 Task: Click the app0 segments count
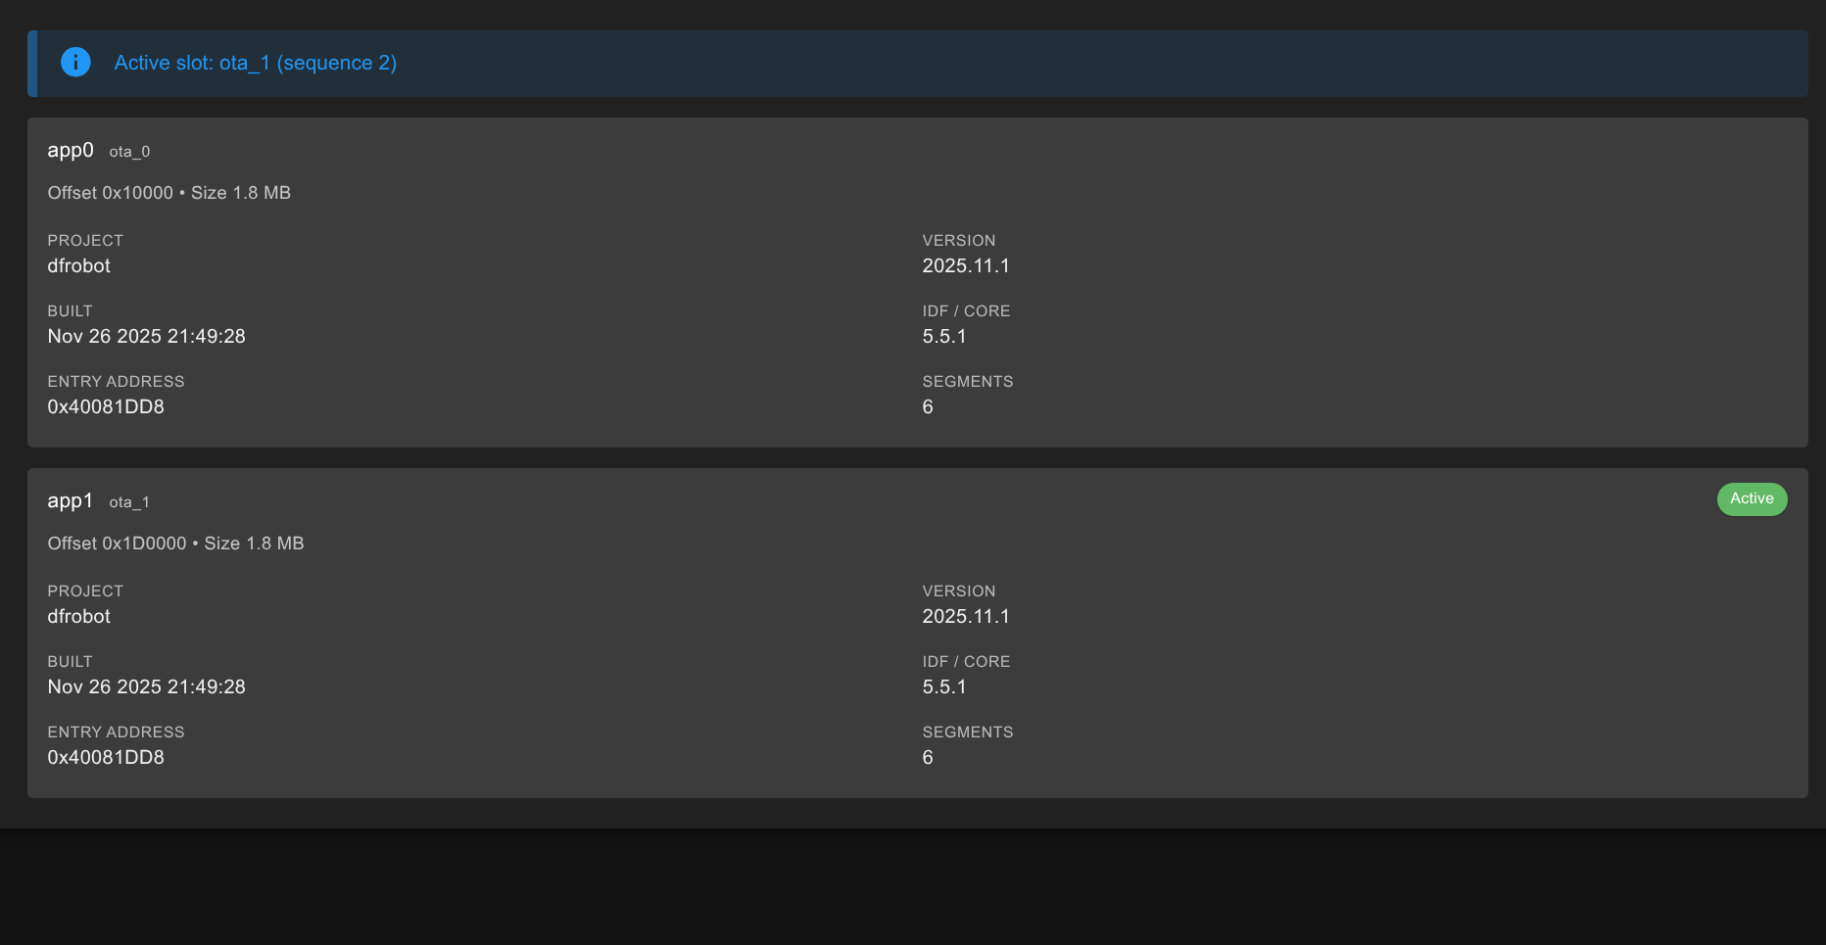[x=928, y=406]
